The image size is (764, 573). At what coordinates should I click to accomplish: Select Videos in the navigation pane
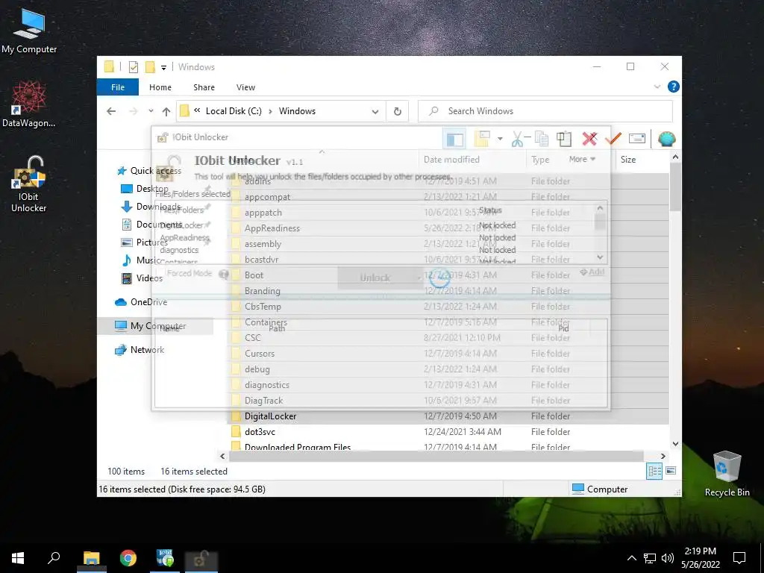(142, 278)
